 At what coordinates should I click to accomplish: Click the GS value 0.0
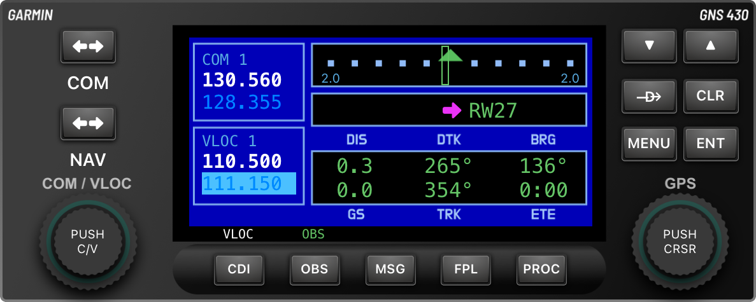tap(355, 191)
